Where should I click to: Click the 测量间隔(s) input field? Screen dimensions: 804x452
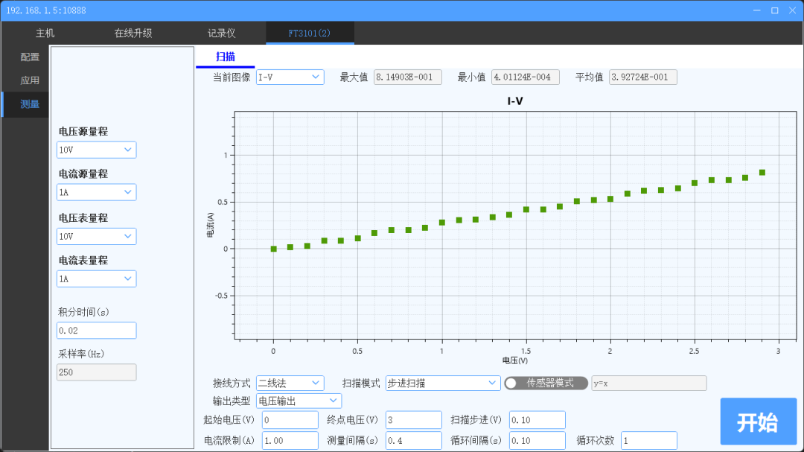pos(413,441)
